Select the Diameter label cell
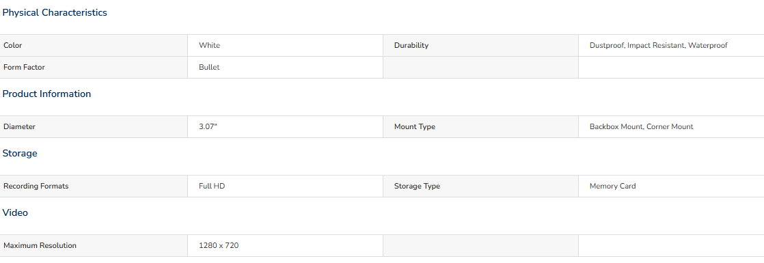The height and width of the screenshot is (263, 764). [94, 126]
